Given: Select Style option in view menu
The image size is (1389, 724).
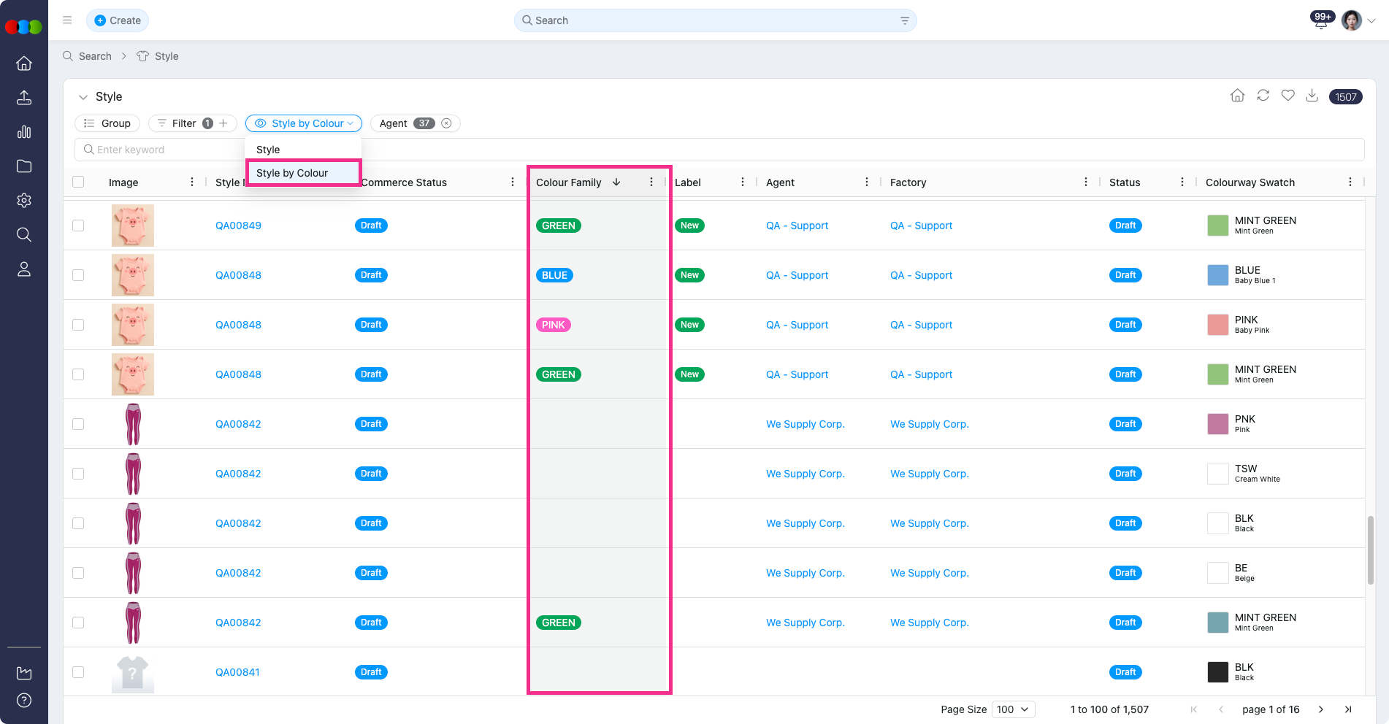Looking at the screenshot, I should coord(268,150).
